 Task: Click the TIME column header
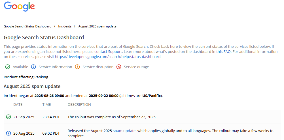point(46,105)
